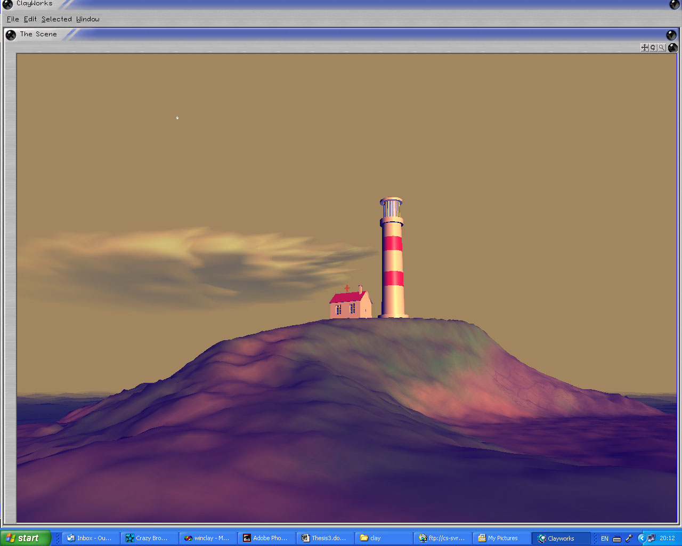Screen dimensions: 682x546
Task: Switch to Adobe Photoshop in taskbar
Action: (x=265, y=538)
